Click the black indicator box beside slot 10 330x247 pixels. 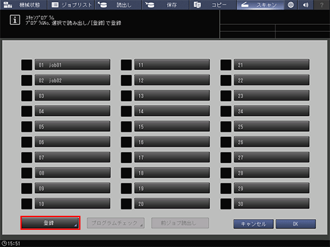click(27, 204)
